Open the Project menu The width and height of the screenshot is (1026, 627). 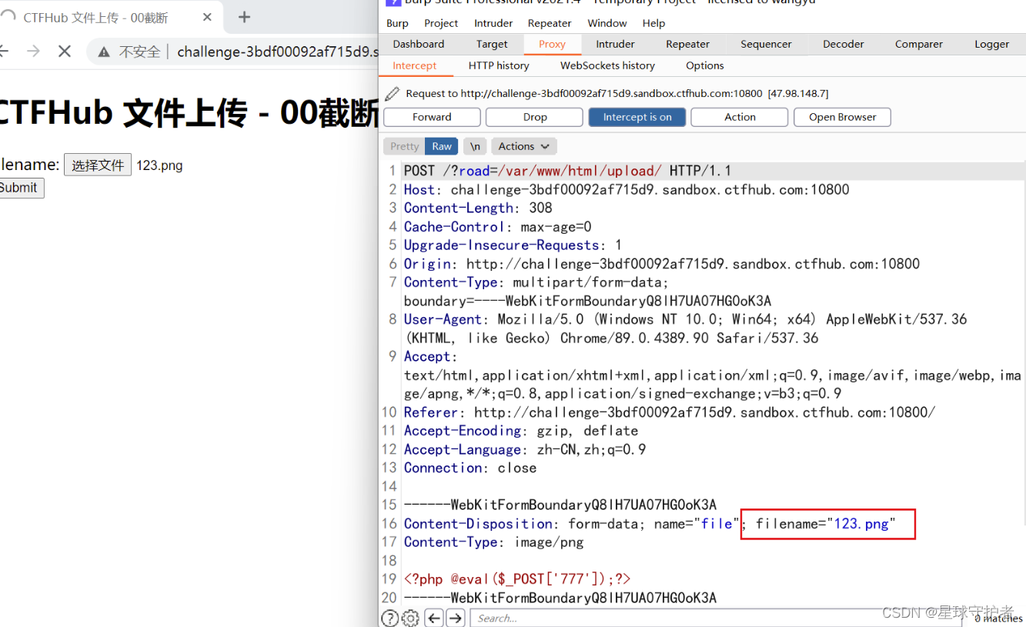point(441,23)
